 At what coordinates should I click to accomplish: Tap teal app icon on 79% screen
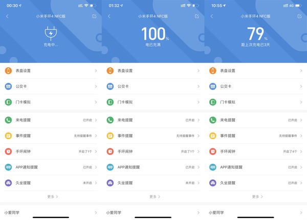pos(213,167)
